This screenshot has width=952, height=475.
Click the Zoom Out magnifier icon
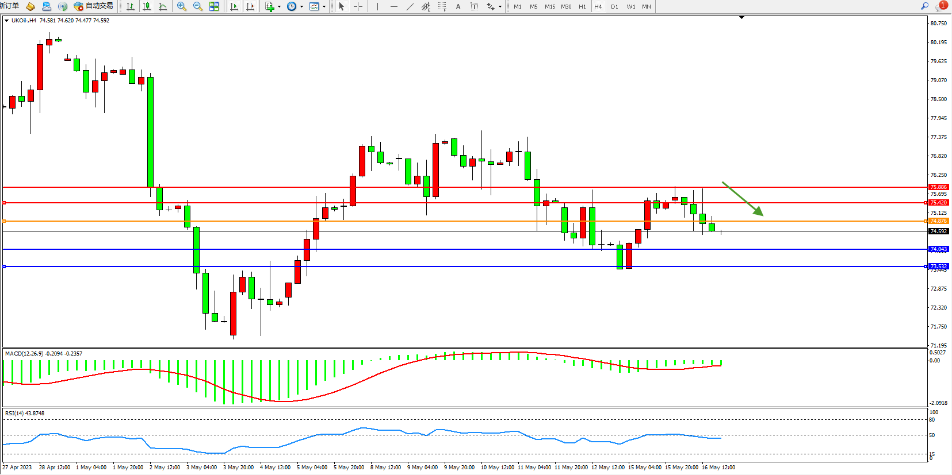pyautogui.click(x=198, y=6)
